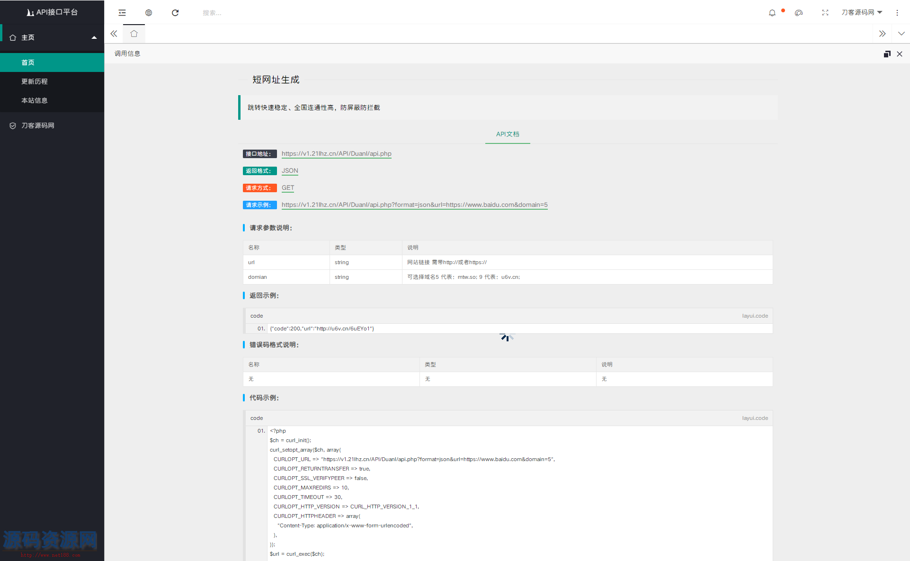The width and height of the screenshot is (910, 561).
Task: Close the 调用信息 dialog
Action: click(x=900, y=54)
